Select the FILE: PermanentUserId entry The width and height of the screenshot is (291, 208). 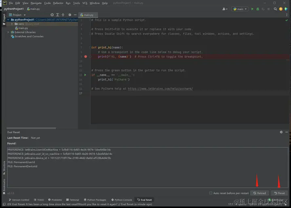(21, 162)
